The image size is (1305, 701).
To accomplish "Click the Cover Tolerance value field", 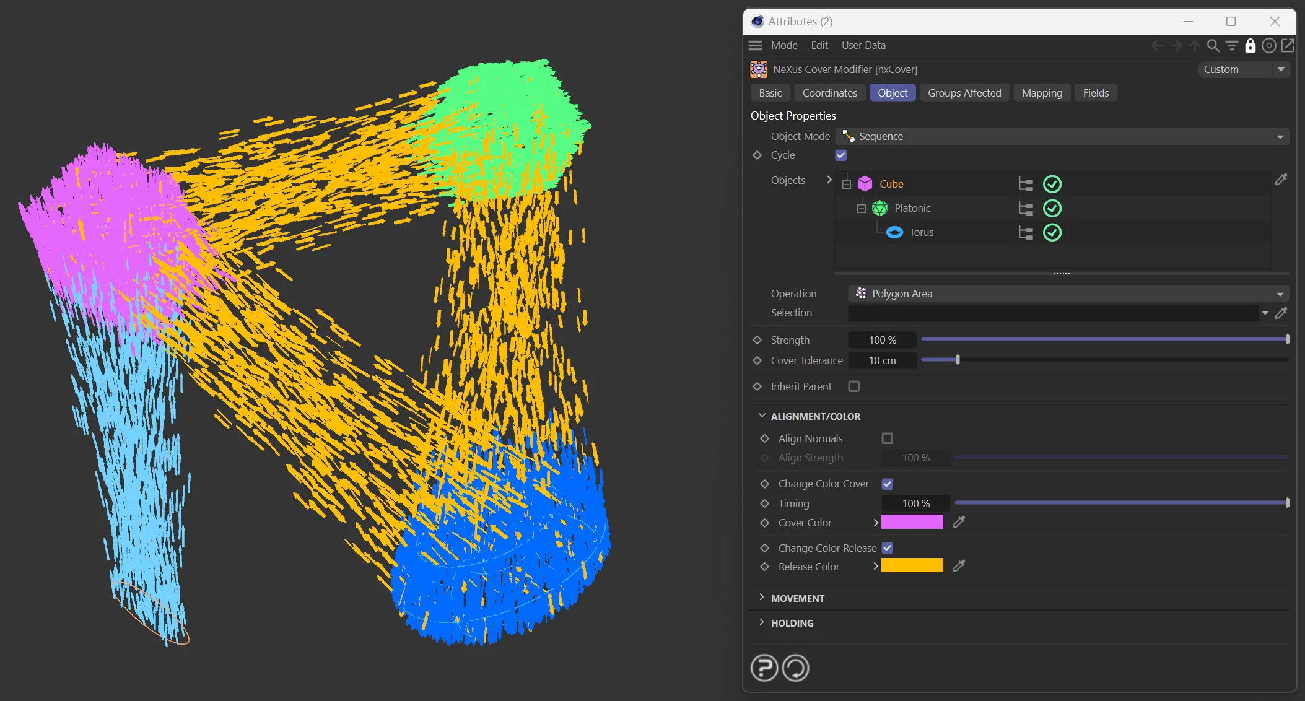I will pos(882,360).
